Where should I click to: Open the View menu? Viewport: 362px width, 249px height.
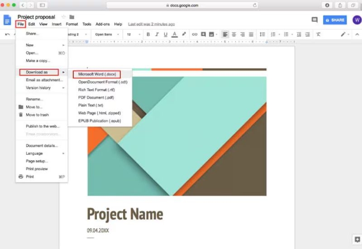43,24
